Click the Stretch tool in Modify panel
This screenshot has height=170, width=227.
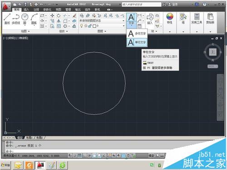coord(52,26)
